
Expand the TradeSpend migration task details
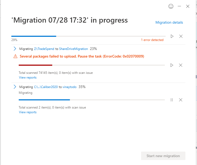(x=15, y=49)
